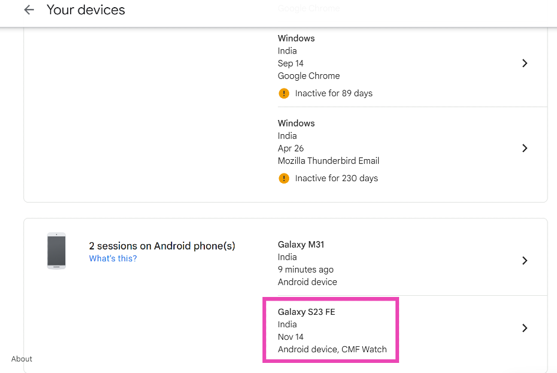Click the "Your devices" page title

tap(86, 10)
